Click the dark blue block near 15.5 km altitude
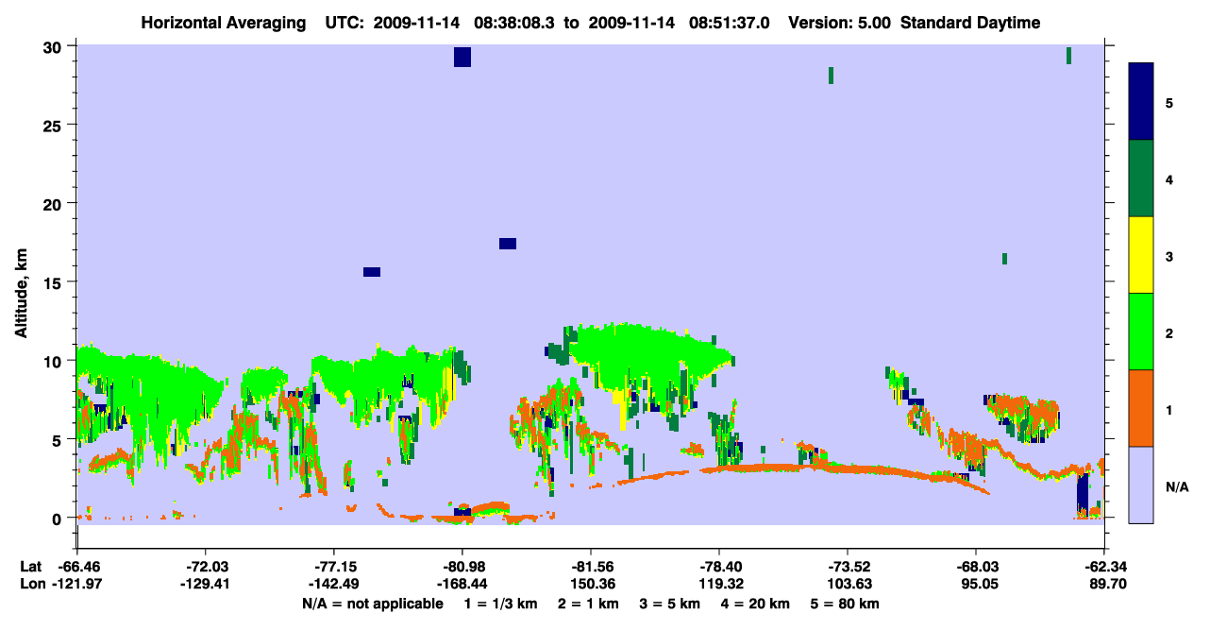Image resolution: width=1227 pixels, height=630 pixels. (x=372, y=272)
